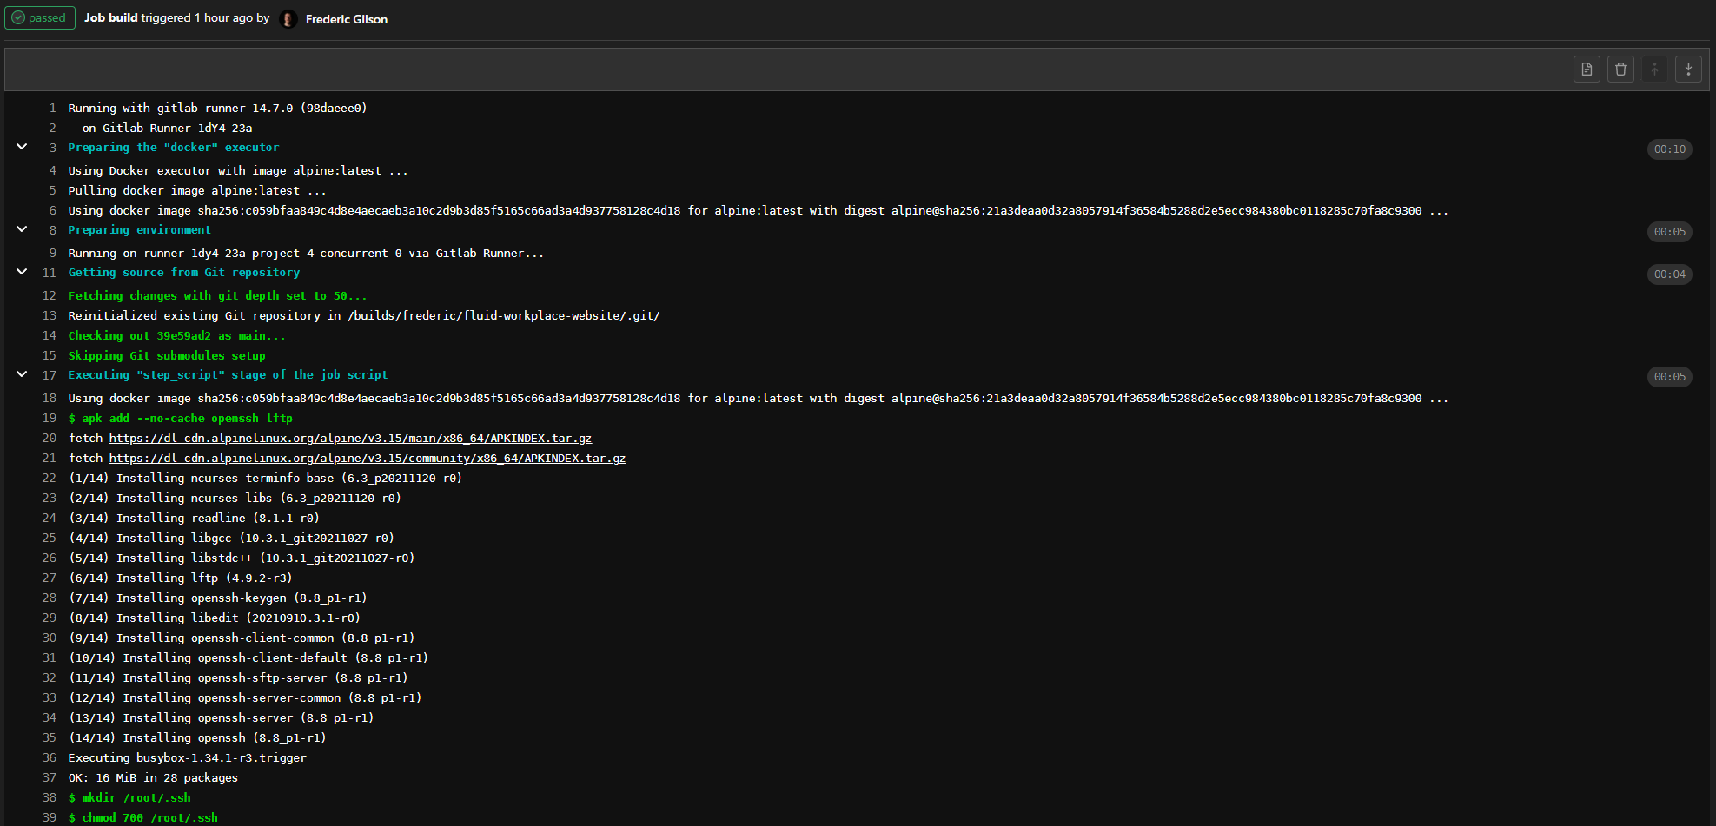The image size is (1716, 826).
Task: Click the 00:04 duration badge
Action: click(x=1669, y=274)
